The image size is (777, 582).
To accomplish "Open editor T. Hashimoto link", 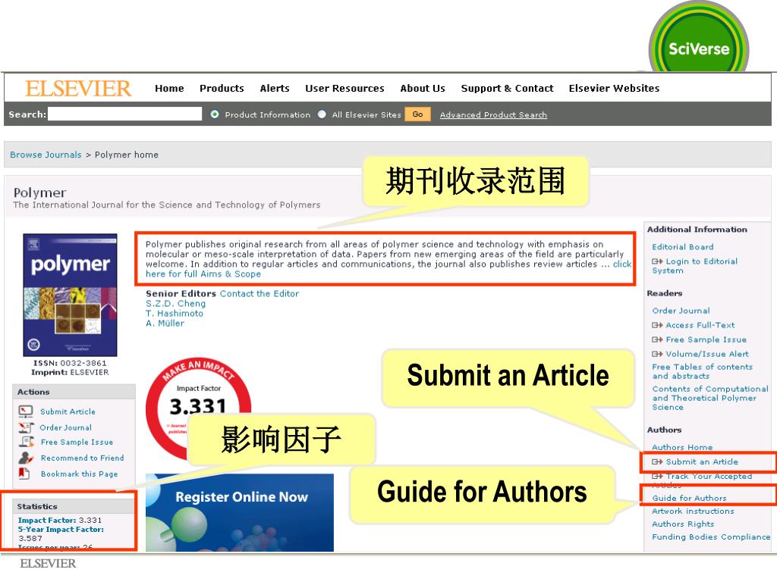I will [x=175, y=313].
